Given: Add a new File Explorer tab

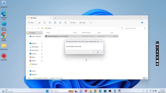Looking at the screenshot, I should 55,18.
